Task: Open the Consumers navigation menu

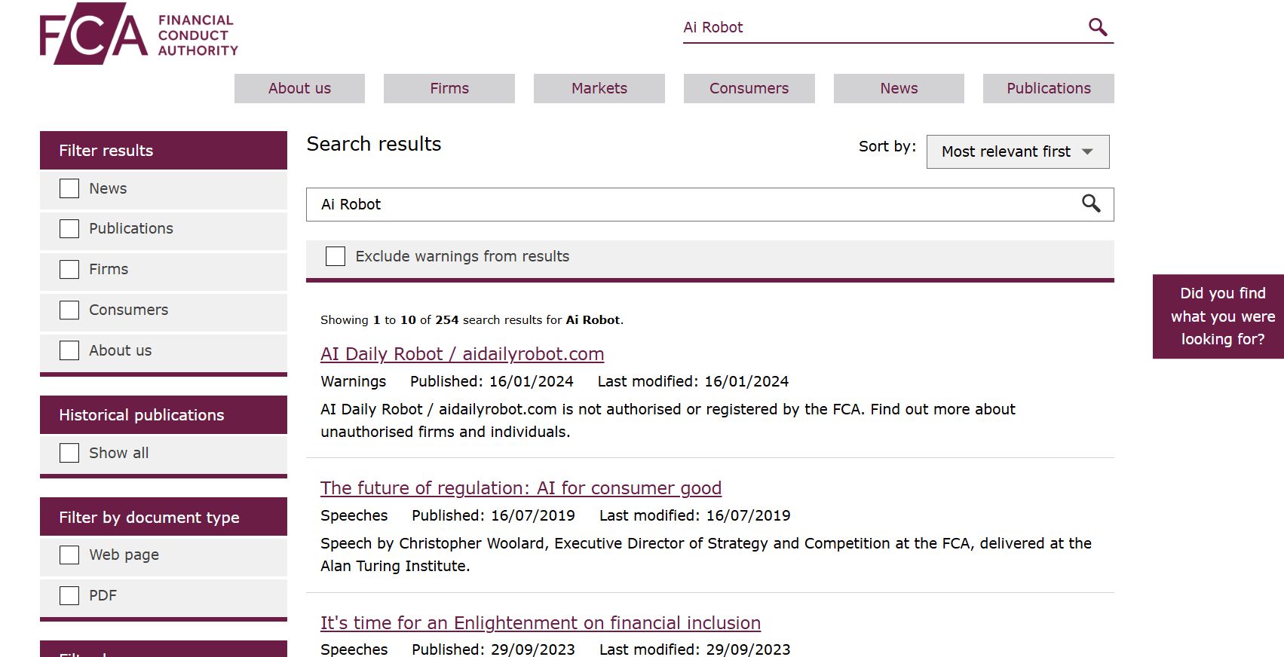Action: coord(749,88)
